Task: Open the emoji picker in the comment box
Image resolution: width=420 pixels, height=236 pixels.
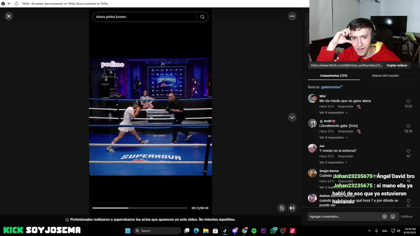Action: [x=393, y=217]
